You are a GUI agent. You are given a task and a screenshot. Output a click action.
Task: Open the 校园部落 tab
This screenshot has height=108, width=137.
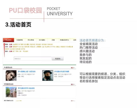(19, 40)
